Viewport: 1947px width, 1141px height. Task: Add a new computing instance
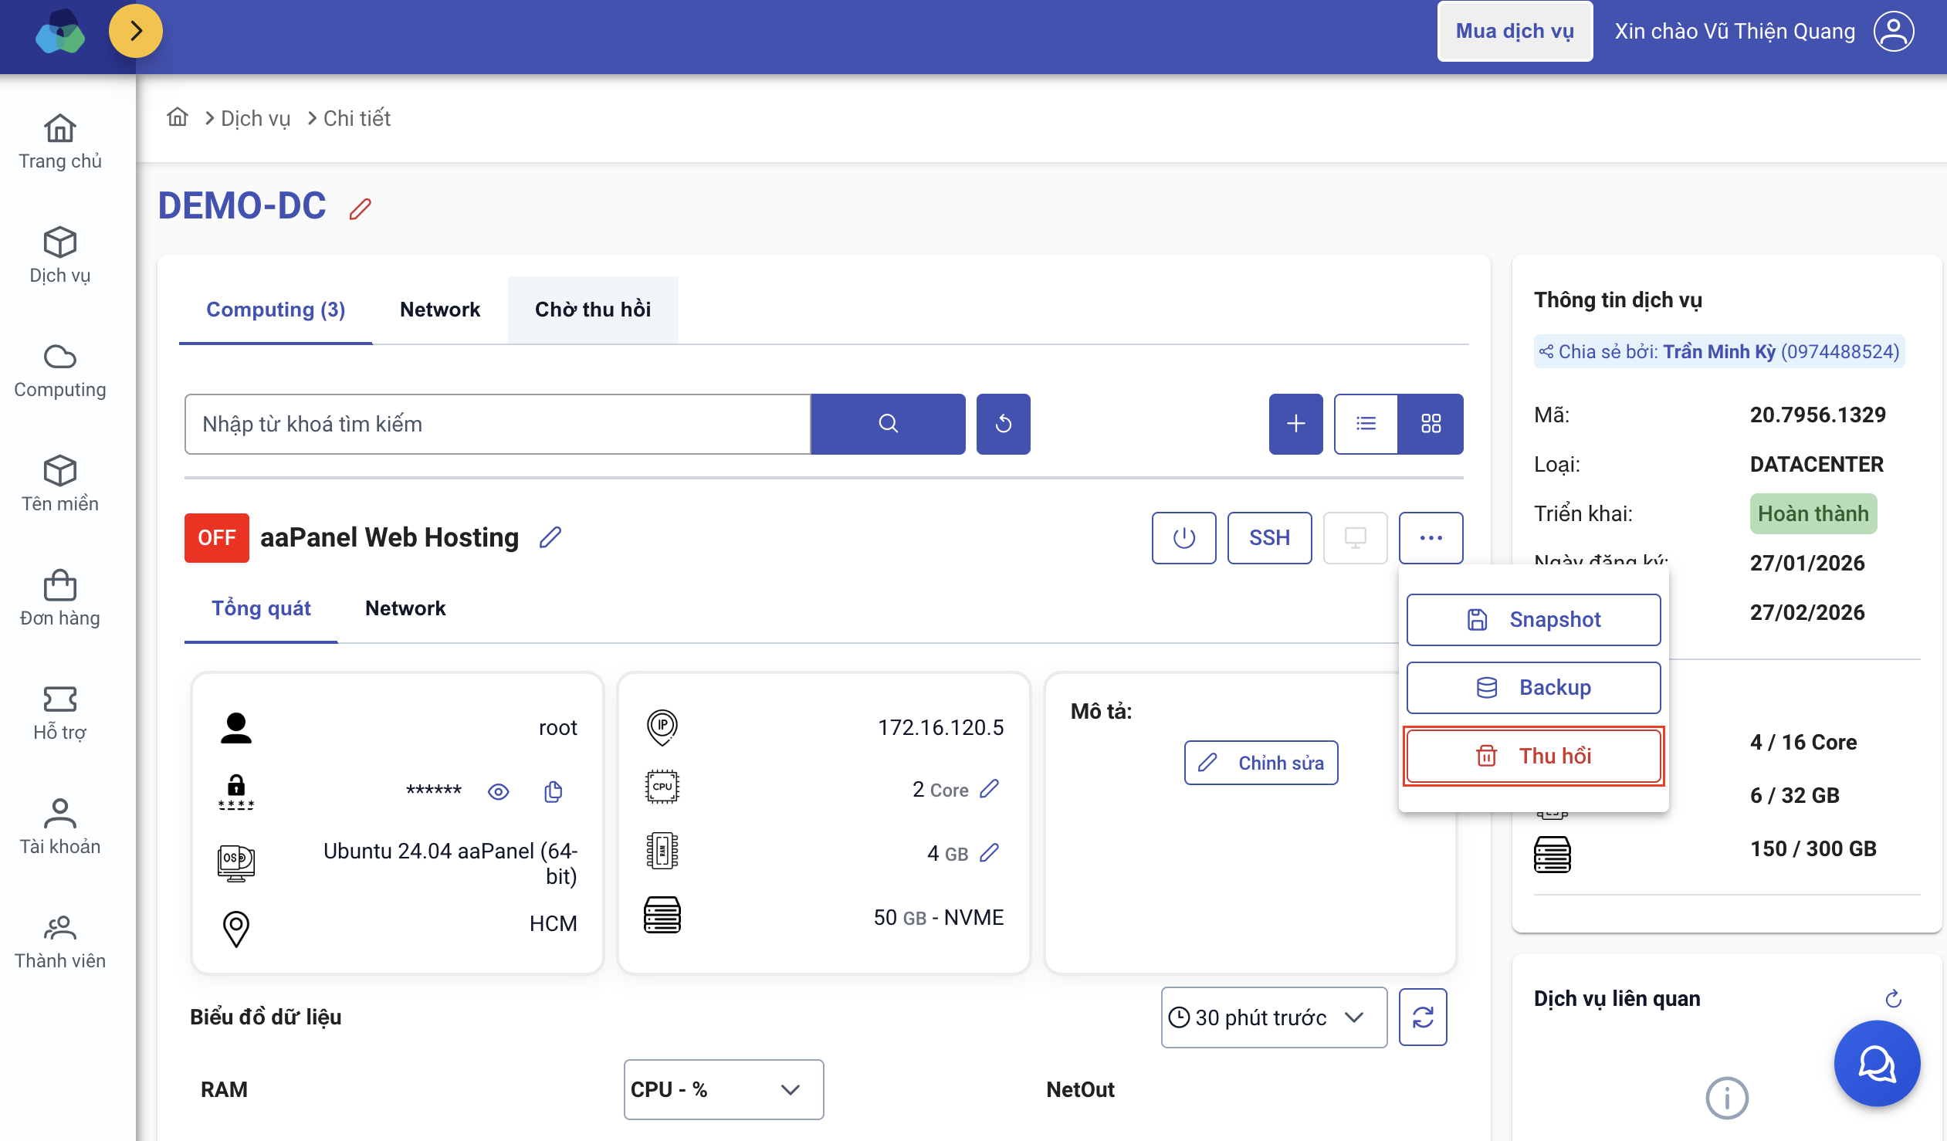[x=1295, y=423]
